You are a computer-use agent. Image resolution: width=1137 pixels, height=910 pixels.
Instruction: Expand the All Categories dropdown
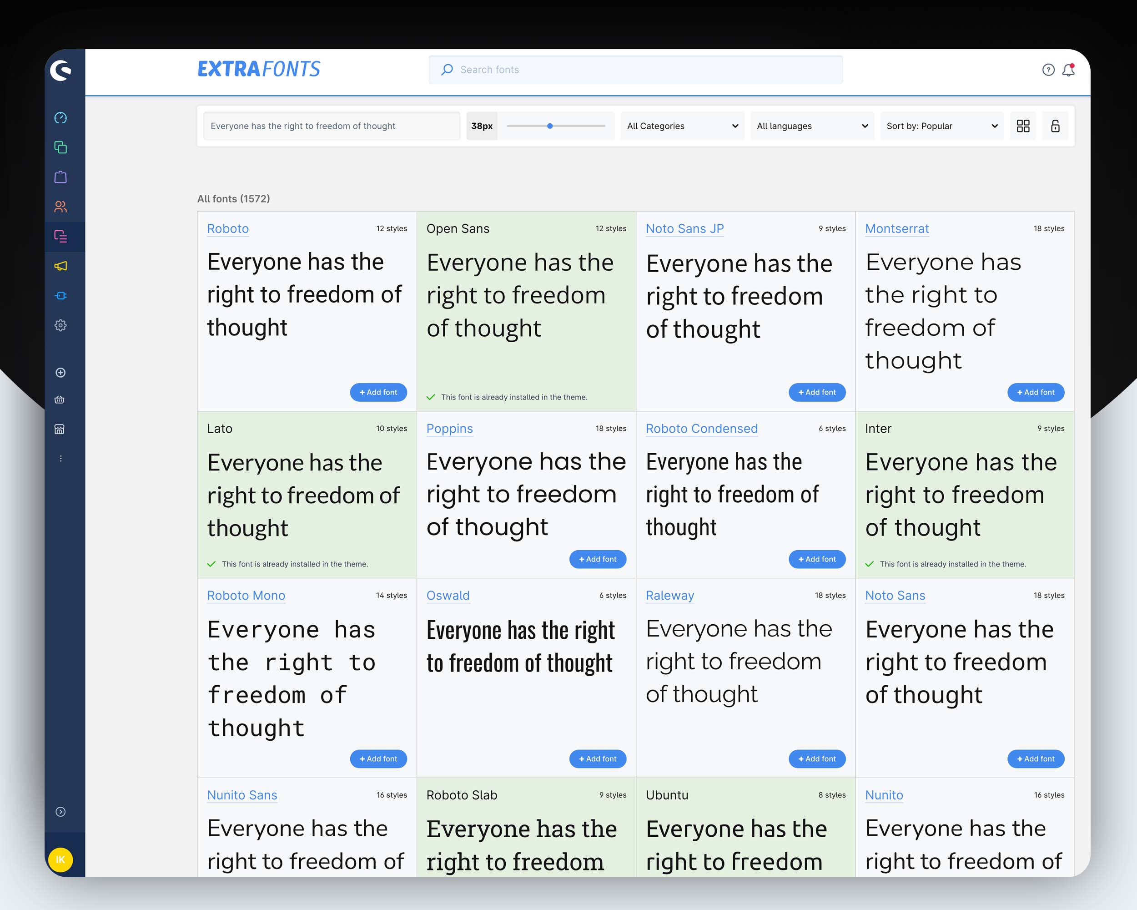[681, 126]
